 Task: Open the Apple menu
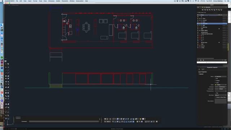click(3, 1)
